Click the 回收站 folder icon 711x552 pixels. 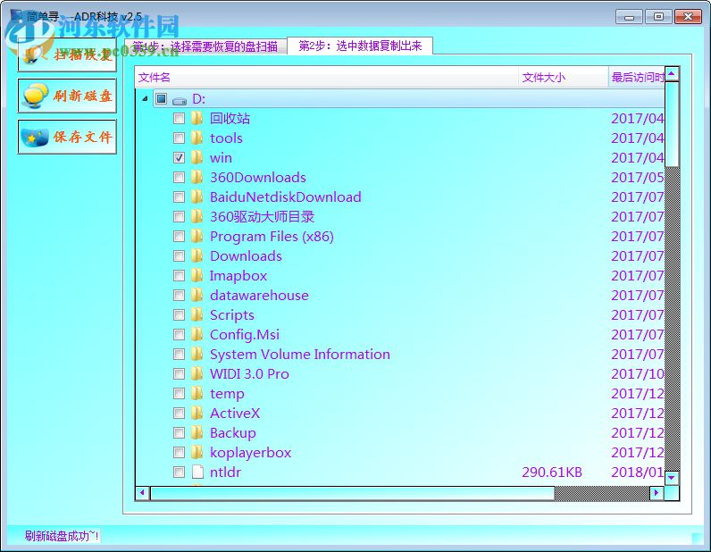pyautogui.click(x=197, y=119)
